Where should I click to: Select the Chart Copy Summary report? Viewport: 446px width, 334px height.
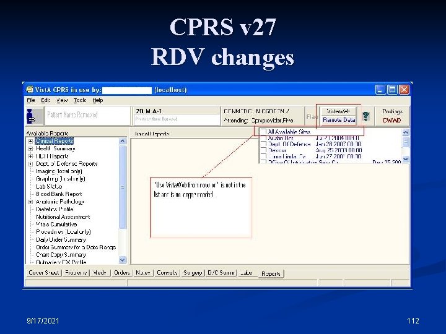61,255
